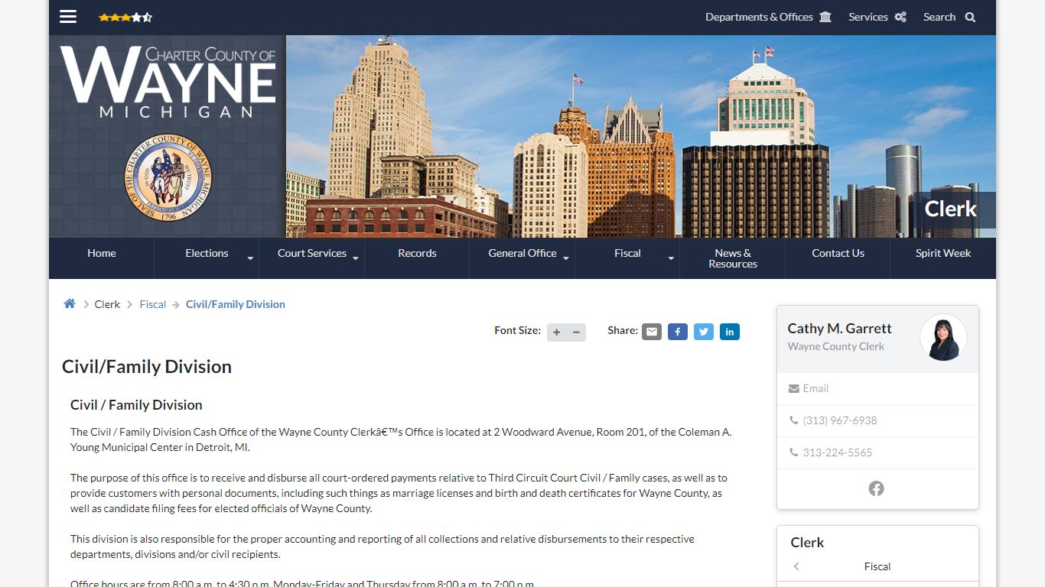Click the Clerk banner label
Image resolution: width=1045 pixels, height=587 pixels.
951,209
